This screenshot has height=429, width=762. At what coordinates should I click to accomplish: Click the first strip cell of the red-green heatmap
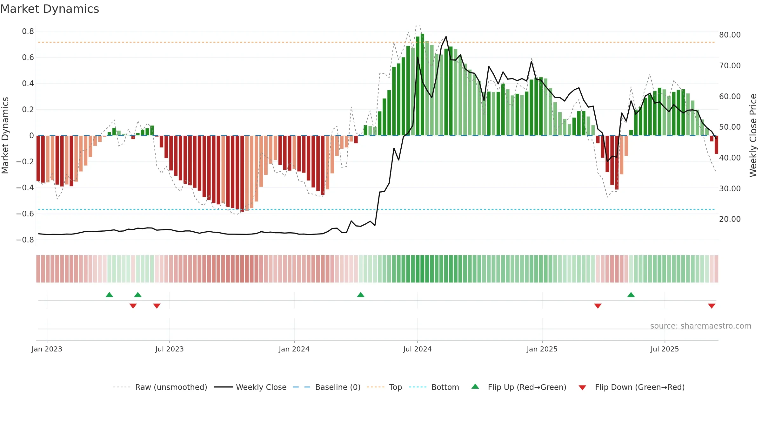(38, 269)
